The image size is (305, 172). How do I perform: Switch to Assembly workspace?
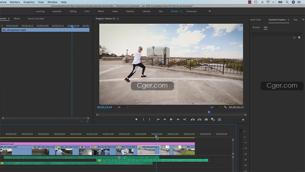tap(57, 11)
